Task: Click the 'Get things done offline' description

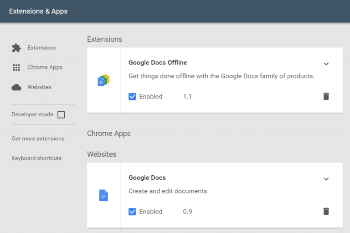Action: coord(221,76)
